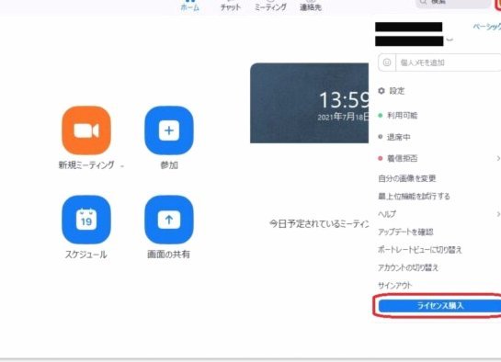Expand the ヘルプ submenu chevron

tap(498, 214)
